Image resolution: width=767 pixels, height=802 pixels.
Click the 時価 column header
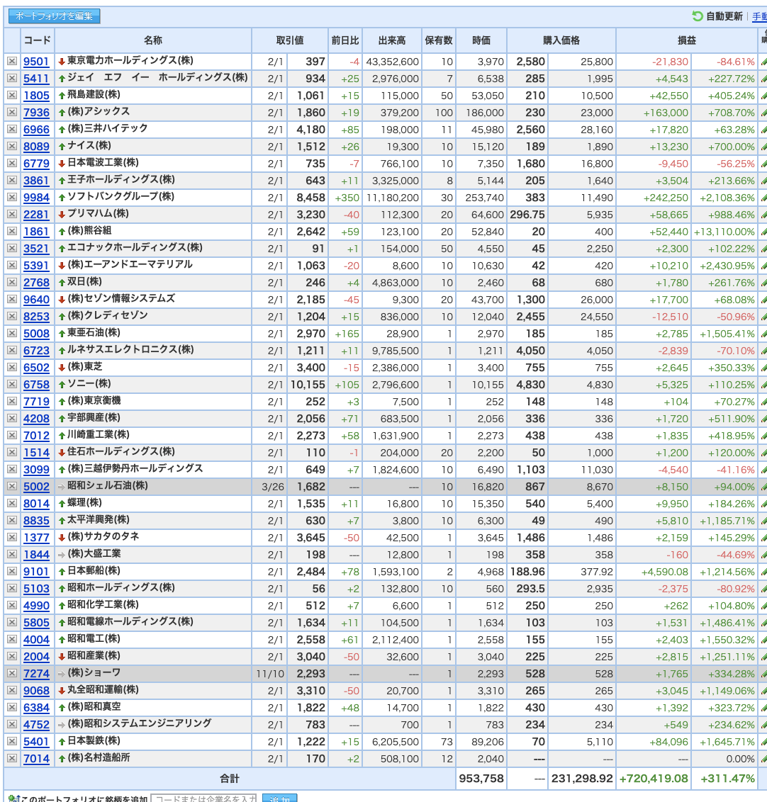[481, 40]
